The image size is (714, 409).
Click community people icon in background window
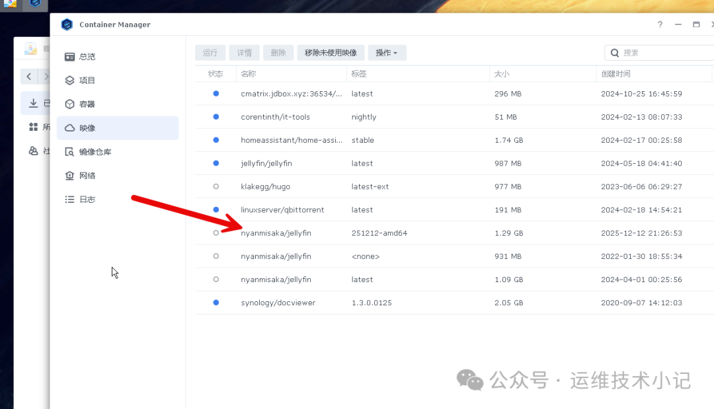tap(33, 151)
